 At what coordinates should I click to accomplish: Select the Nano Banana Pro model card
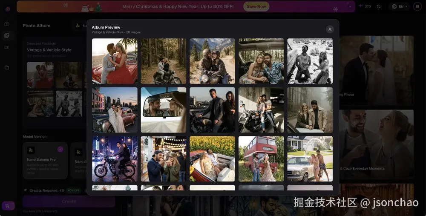click(x=45, y=160)
